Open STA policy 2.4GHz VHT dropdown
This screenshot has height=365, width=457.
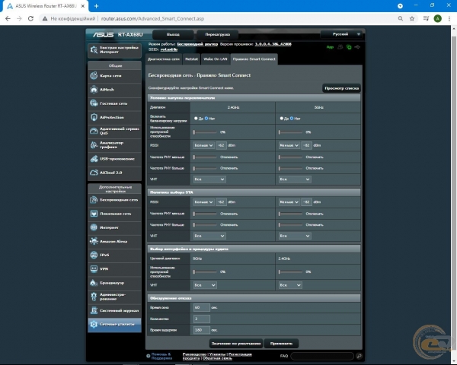(209, 236)
